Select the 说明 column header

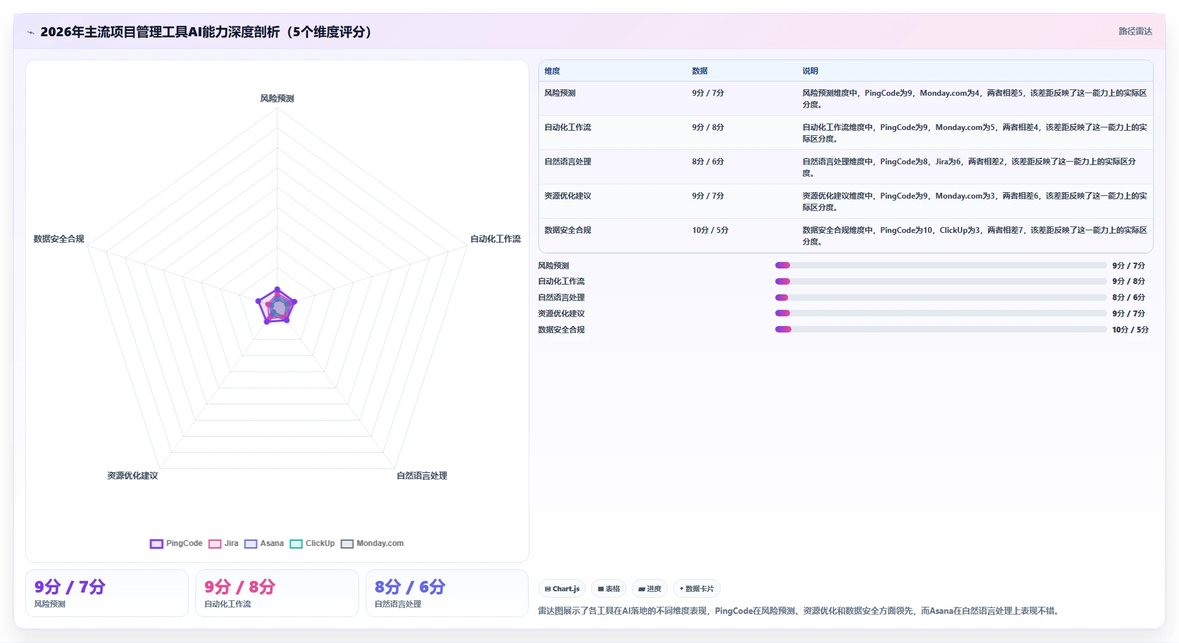(x=810, y=71)
